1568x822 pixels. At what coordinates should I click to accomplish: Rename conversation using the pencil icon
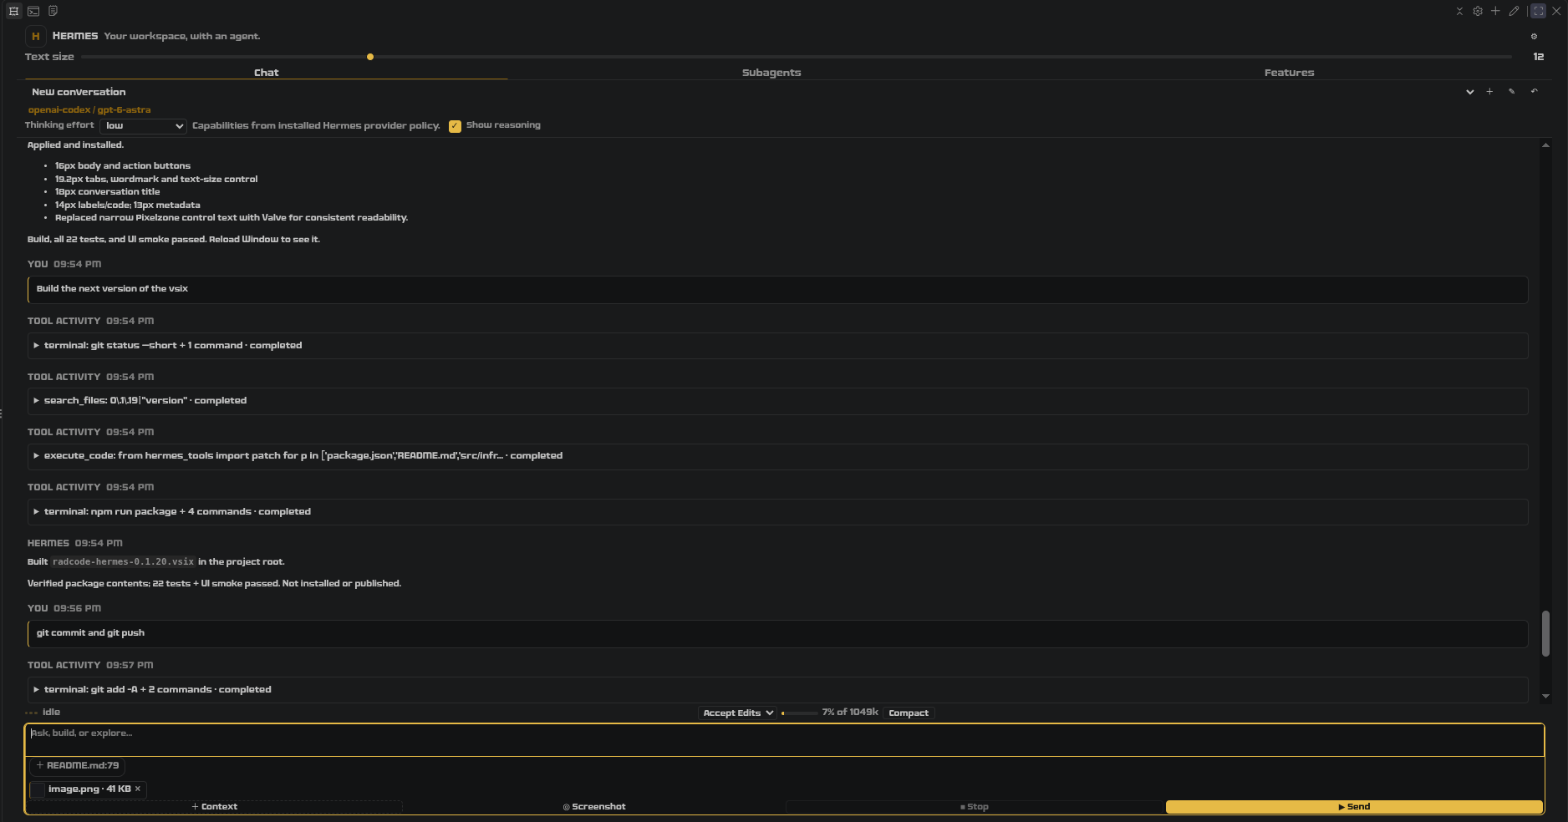point(1511,92)
